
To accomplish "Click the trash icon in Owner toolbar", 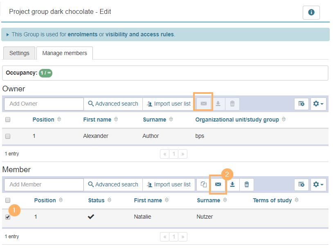I will 232,104.
